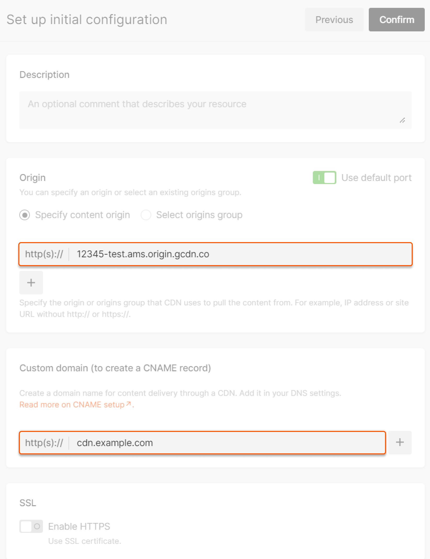Enable HTTPS in the SSL section
The height and width of the screenshot is (559, 430).
31,526
